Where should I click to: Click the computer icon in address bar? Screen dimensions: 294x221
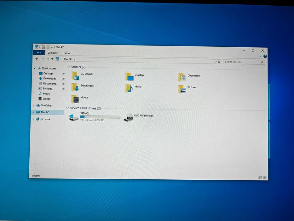(58, 59)
